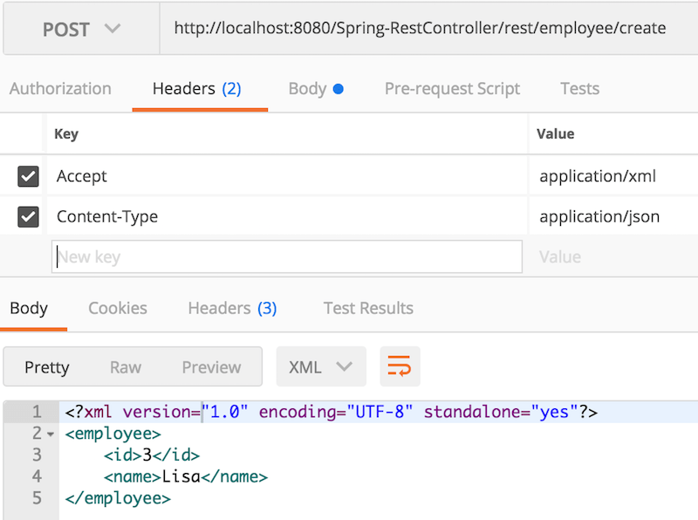
Task: Open the XML format dropdown
Action: tap(321, 366)
